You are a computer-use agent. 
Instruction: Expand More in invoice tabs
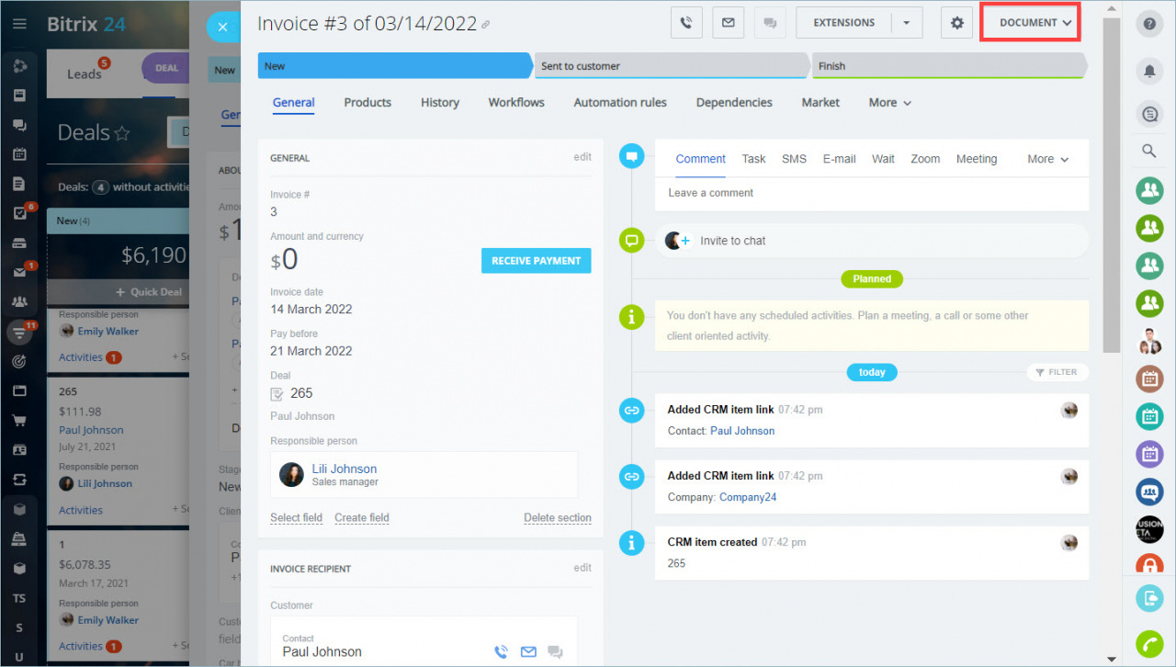pyautogui.click(x=890, y=103)
